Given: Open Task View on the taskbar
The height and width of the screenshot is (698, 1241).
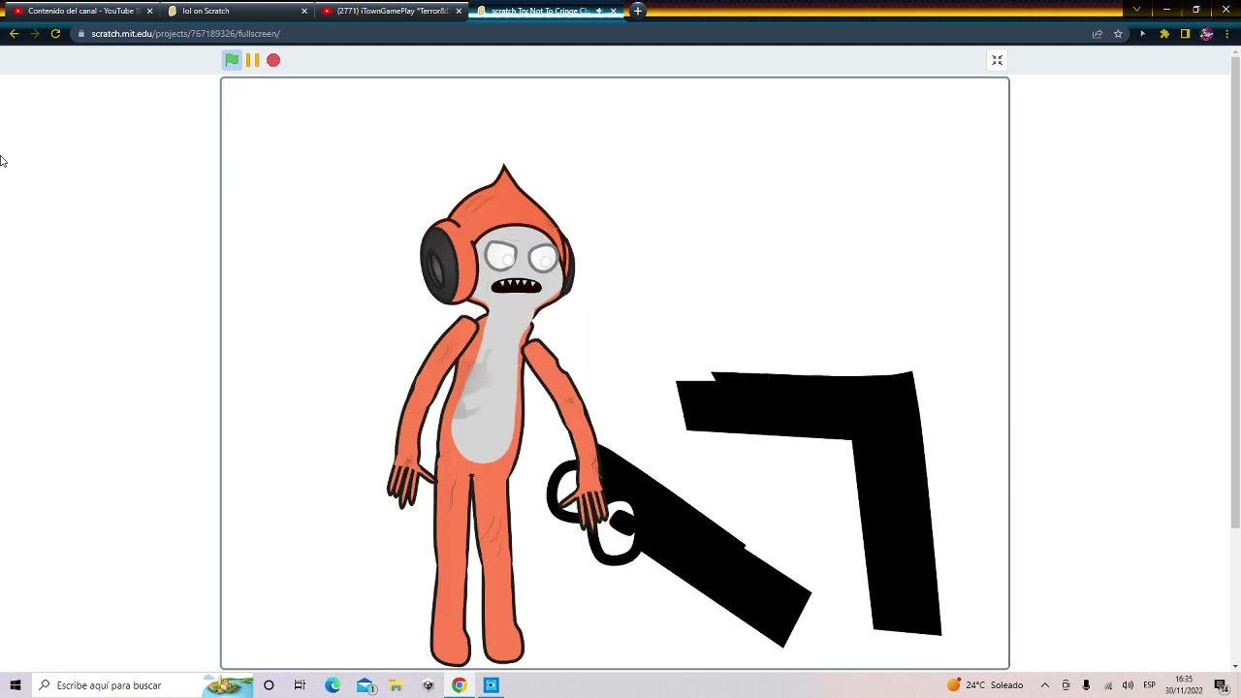Looking at the screenshot, I should (300, 685).
